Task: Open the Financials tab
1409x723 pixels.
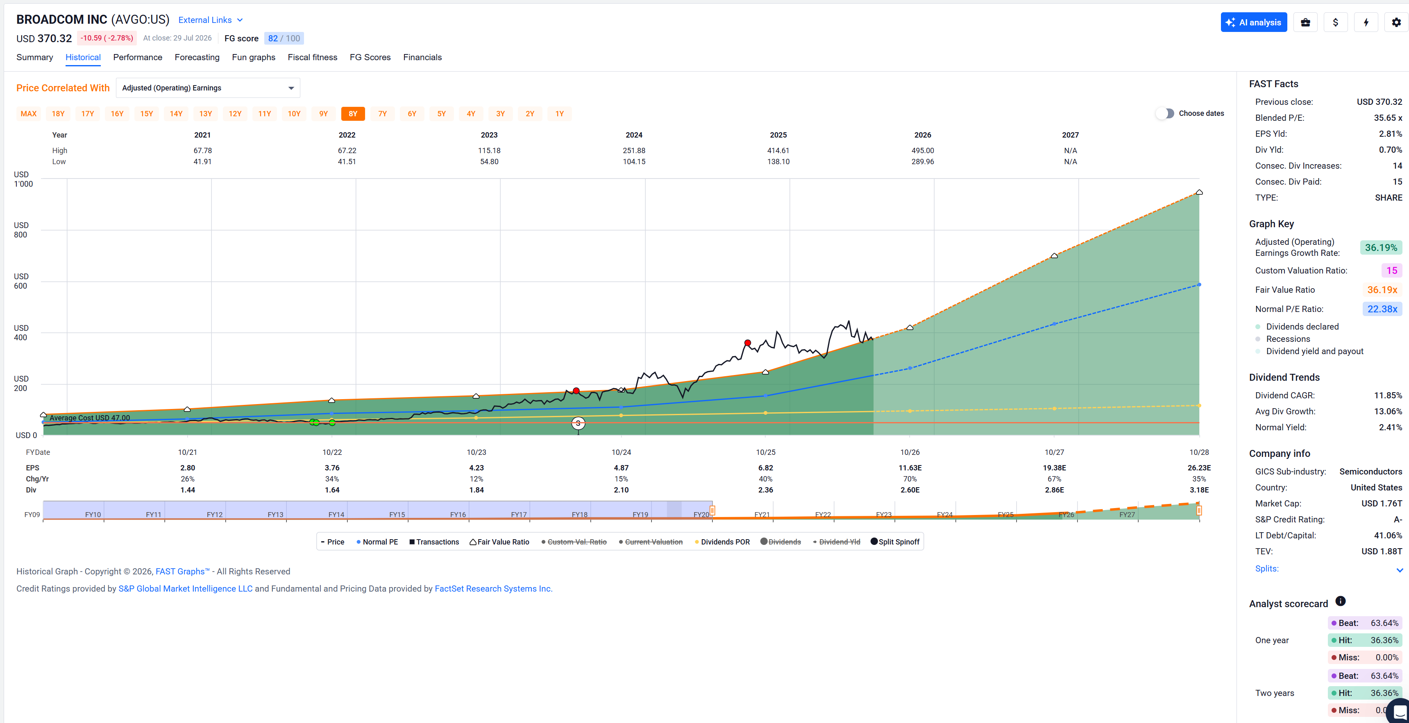Action: tap(422, 57)
